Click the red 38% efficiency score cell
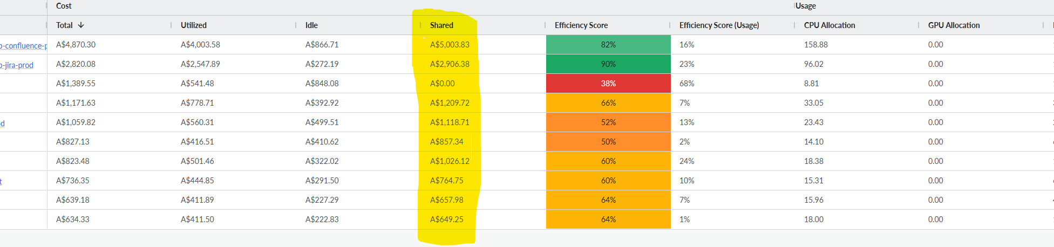Image resolution: width=1054 pixels, height=247 pixels. tap(608, 84)
